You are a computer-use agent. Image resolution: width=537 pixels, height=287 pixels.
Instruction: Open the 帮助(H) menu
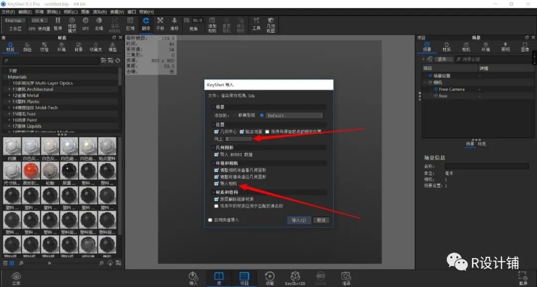[146, 12]
